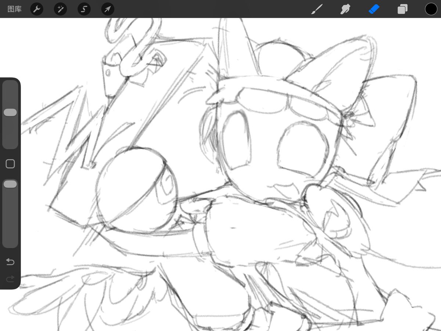
Task: Open the Actions wrench menu
Action: tap(36, 9)
